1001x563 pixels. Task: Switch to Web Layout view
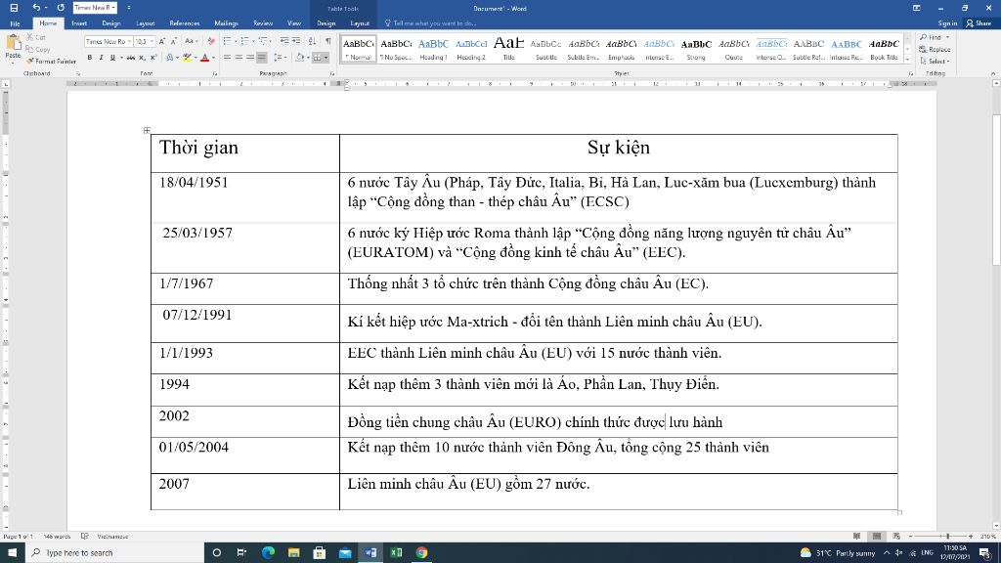(x=896, y=537)
